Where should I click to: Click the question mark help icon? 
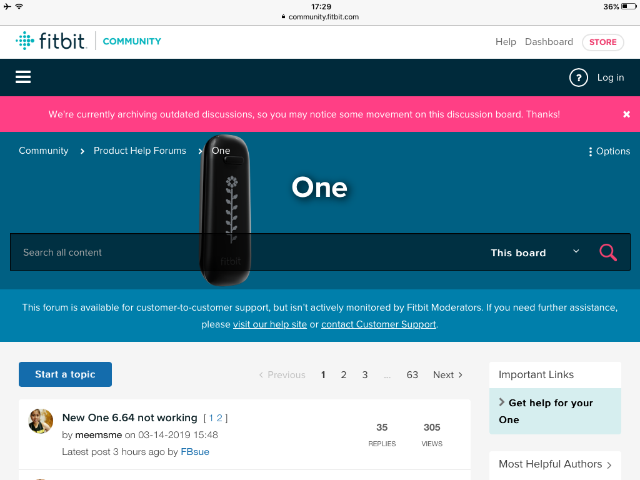578,77
